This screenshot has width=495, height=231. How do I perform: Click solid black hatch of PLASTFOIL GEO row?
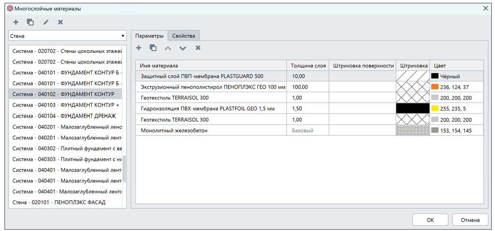point(413,108)
